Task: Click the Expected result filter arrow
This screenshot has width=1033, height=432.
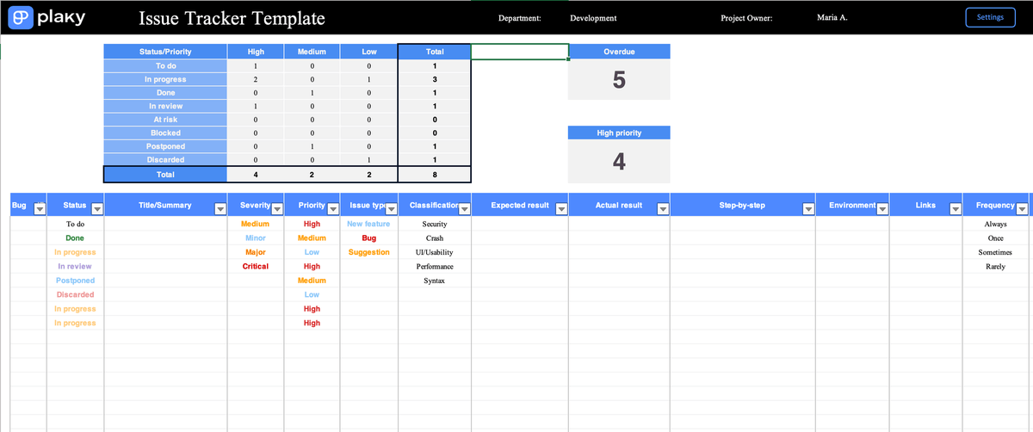Action: tap(561, 208)
